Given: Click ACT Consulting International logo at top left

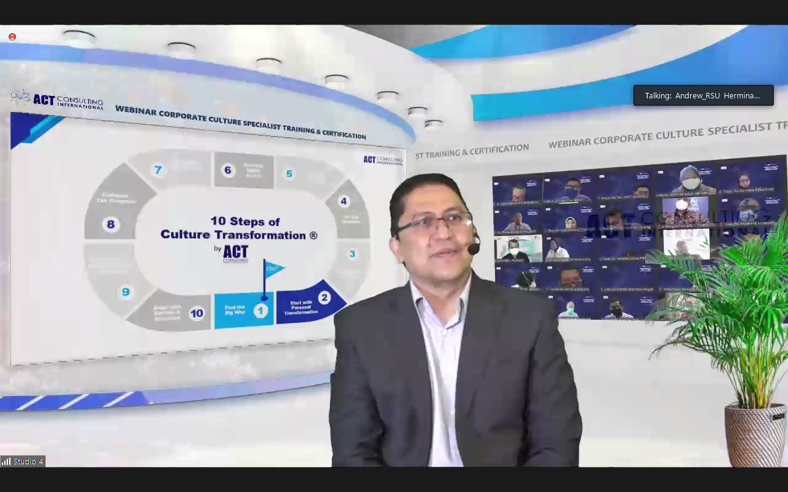Looking at the screenshot, I should tap(57, 100).
